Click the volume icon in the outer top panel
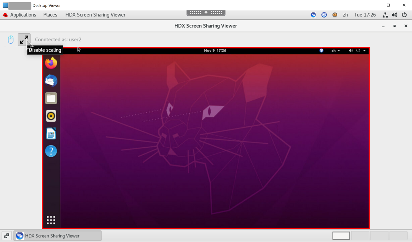Viewport: 412px width, 242px height. 395,15
